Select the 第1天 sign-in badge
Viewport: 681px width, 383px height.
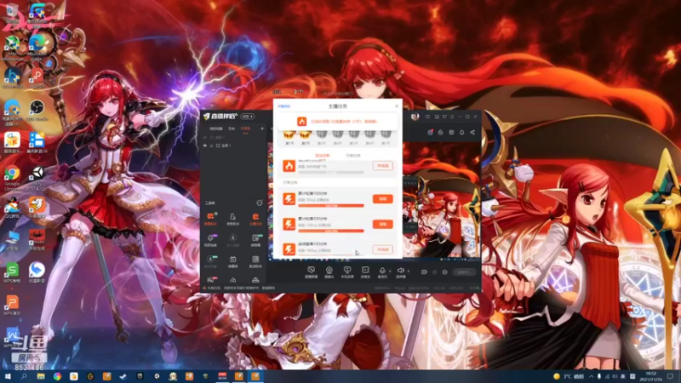tap(289, 137)
